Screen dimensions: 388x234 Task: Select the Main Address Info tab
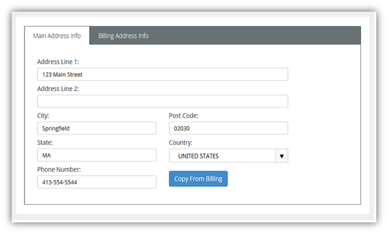pos(57,36)
